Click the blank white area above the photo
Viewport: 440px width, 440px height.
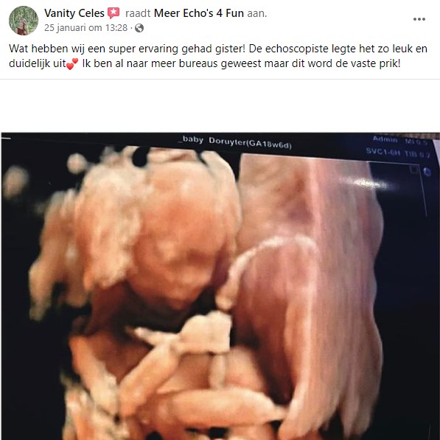pyautogui.click(x=220, y=106)
